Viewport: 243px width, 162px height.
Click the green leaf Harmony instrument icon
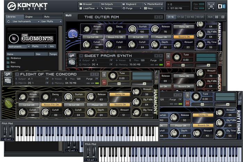(x=9, y=103)
